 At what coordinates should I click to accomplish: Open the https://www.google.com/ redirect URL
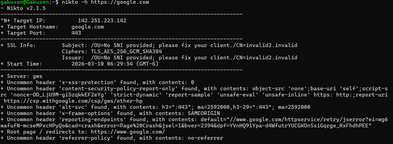(128, 132)
